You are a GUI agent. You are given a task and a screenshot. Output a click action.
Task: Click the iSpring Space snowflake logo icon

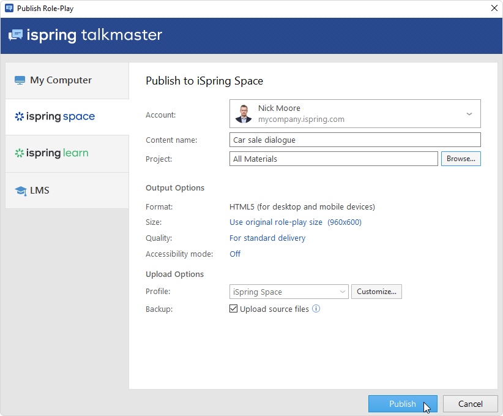(x=19, y=116)
